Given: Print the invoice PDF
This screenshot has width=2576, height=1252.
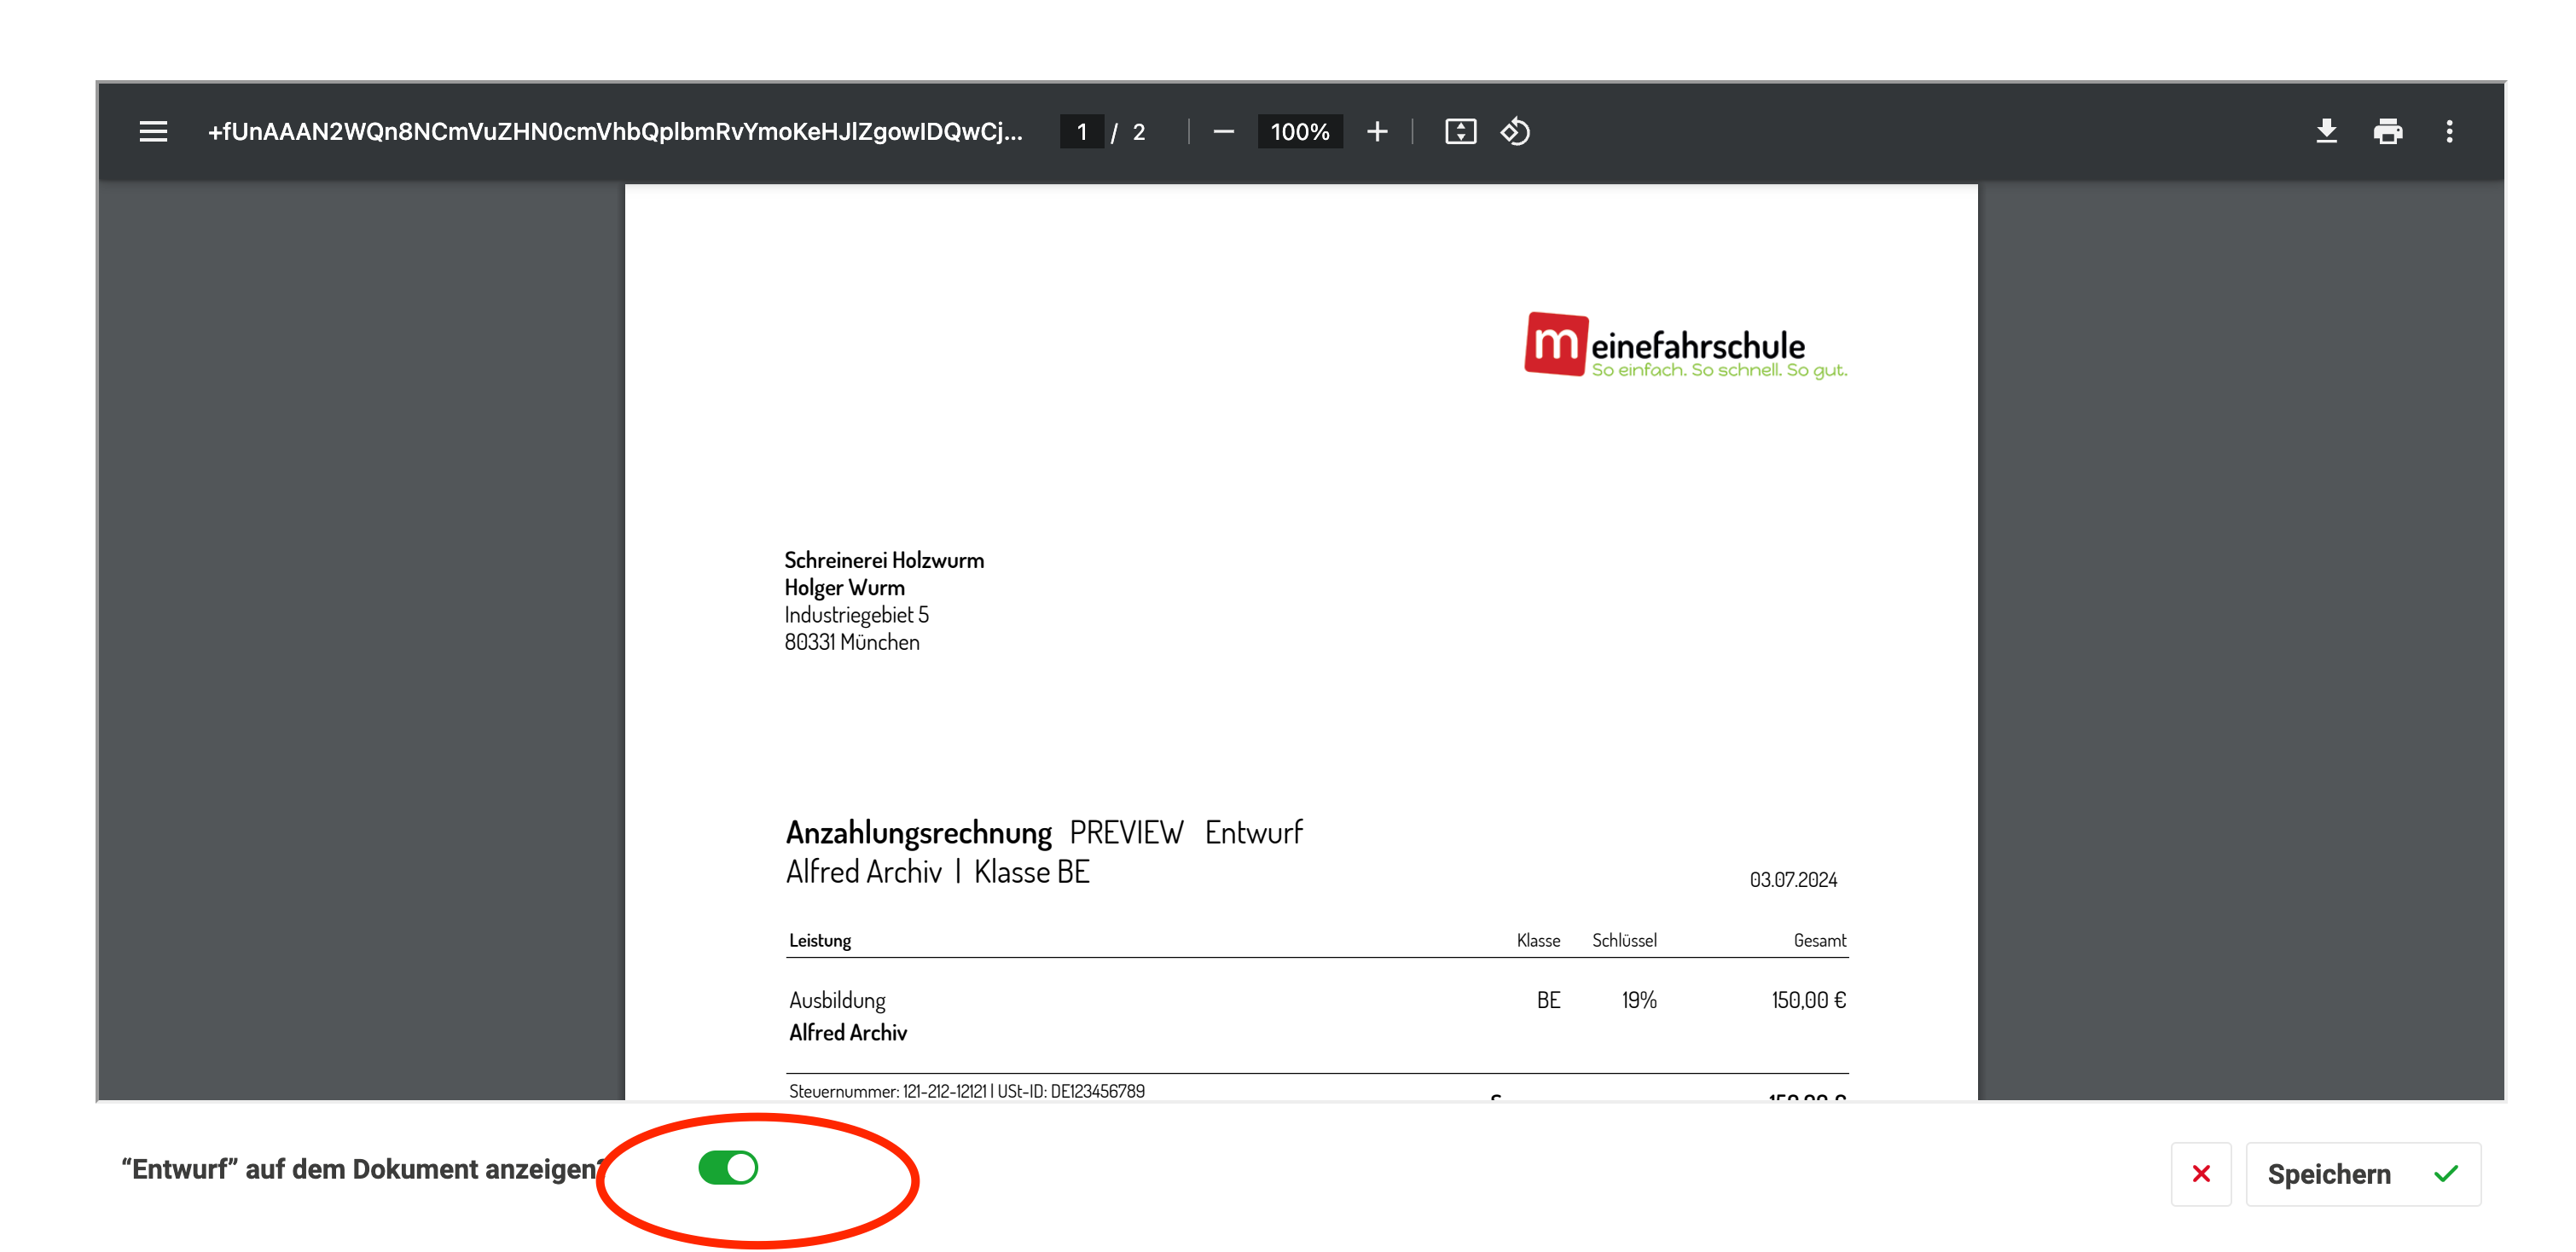Looking at the screenshot, I should [x=2388, y=132].
